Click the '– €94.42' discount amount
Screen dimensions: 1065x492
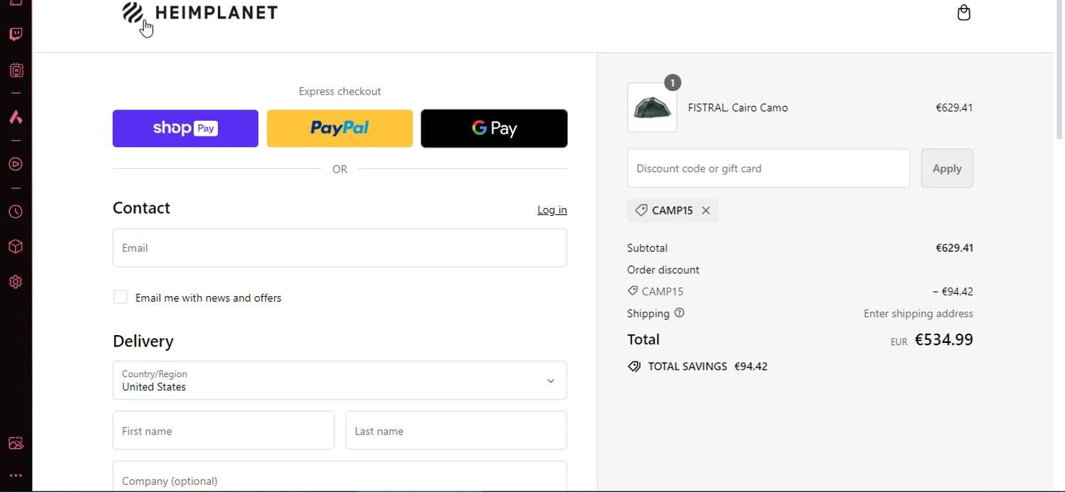pyautogui.click(x=953, y=292)
